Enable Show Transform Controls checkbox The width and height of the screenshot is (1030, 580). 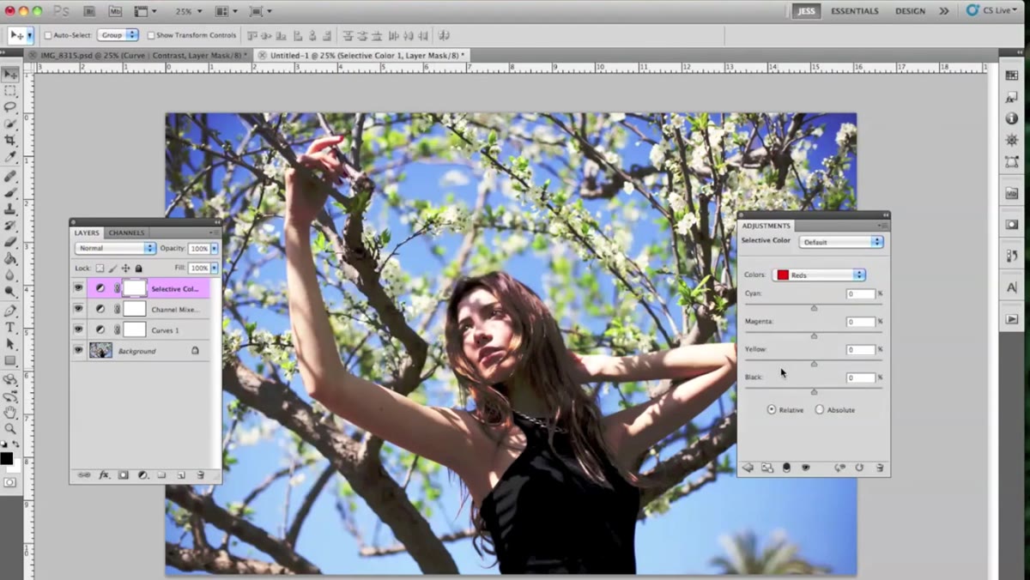pyautogui.click(x=151, y=35)
